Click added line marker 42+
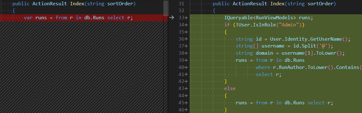The height and width of the screenshot is (113, 362). pos(183,81)
